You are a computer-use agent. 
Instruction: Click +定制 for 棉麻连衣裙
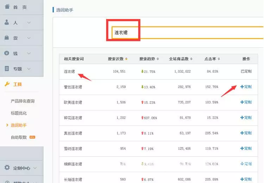pos(246,164)
